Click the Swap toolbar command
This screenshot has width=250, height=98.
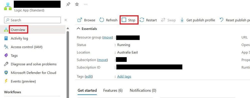(168, 20)
